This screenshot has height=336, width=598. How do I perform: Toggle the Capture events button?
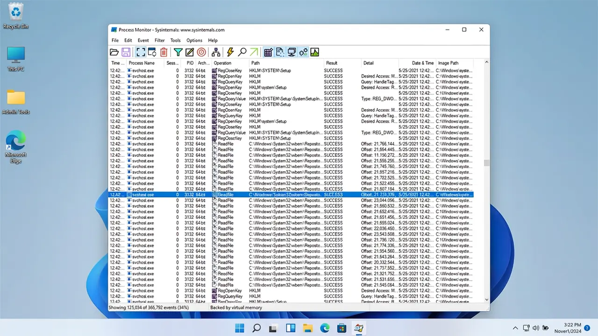[x=141, y=52]
